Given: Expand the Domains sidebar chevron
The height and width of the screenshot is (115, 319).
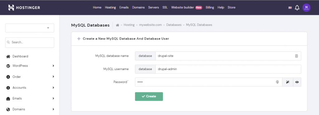Looking at the screenshot, I should [53, 109].
